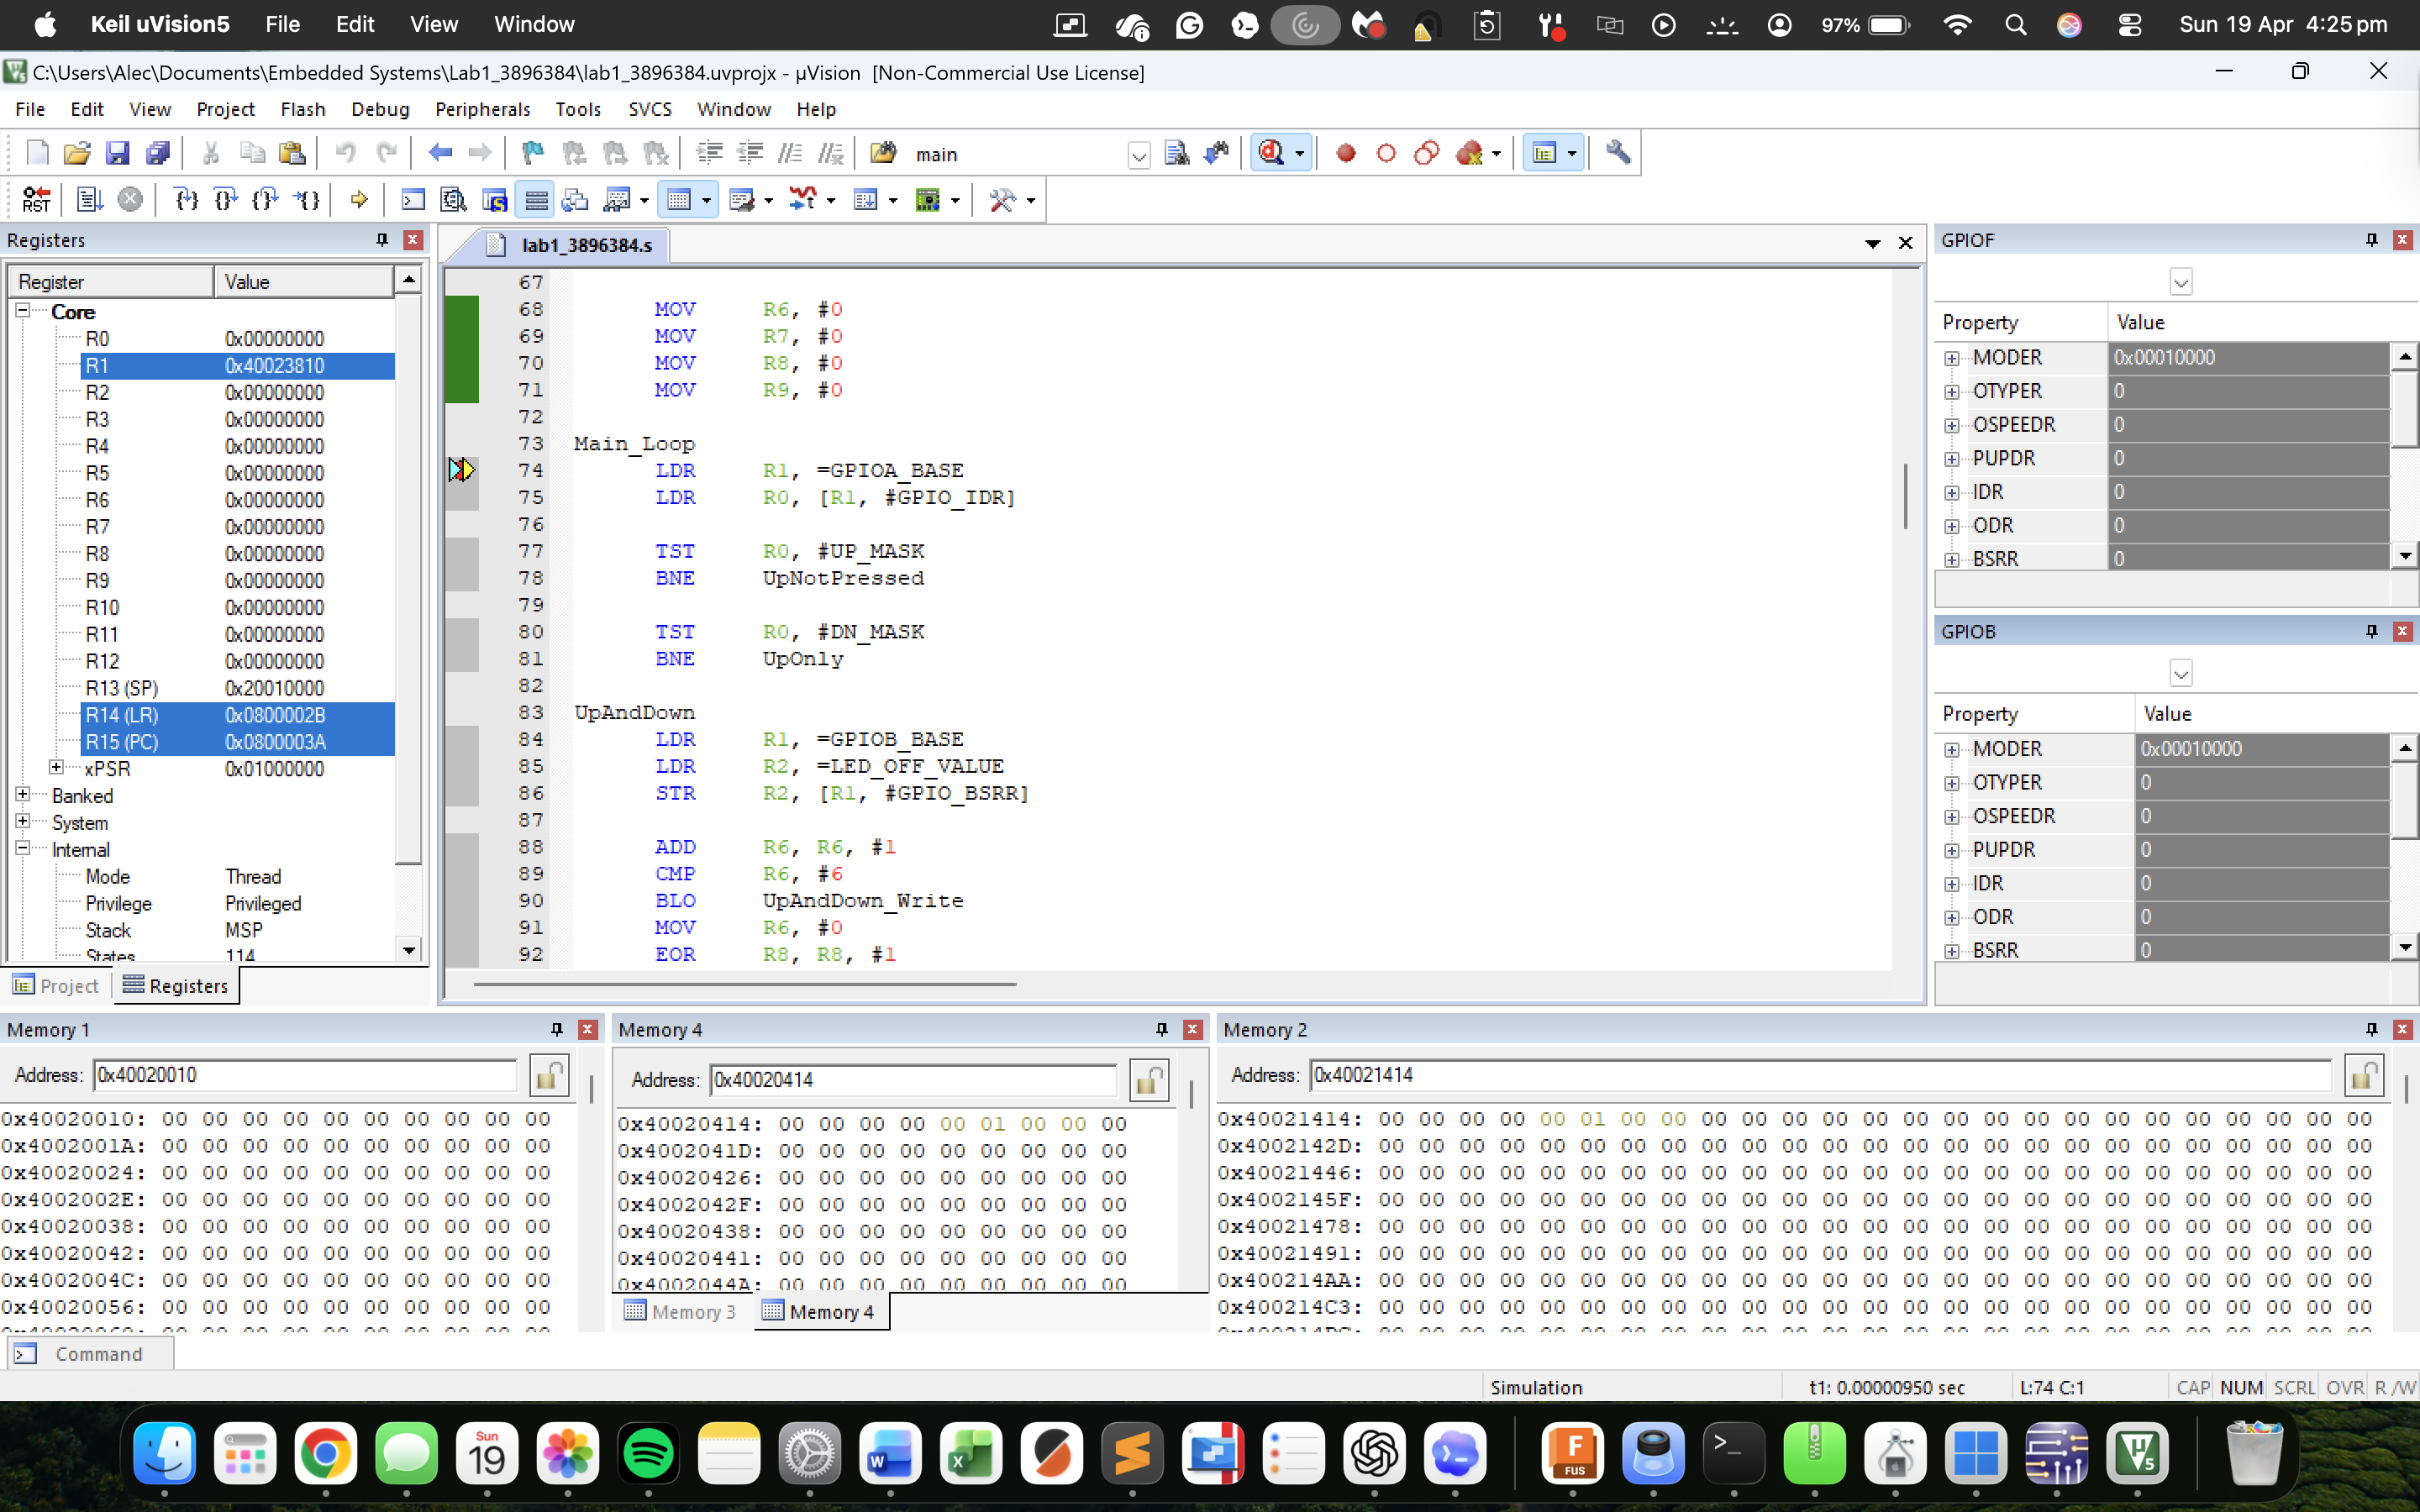Click the Run to Cursor Line icon

point(306,199)
